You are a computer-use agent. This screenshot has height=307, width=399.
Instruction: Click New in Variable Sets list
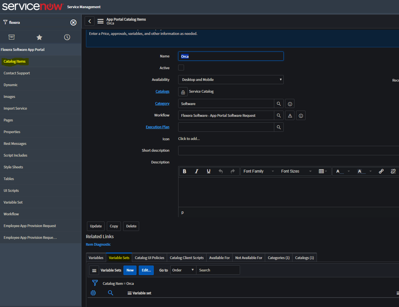pos(130,270)
